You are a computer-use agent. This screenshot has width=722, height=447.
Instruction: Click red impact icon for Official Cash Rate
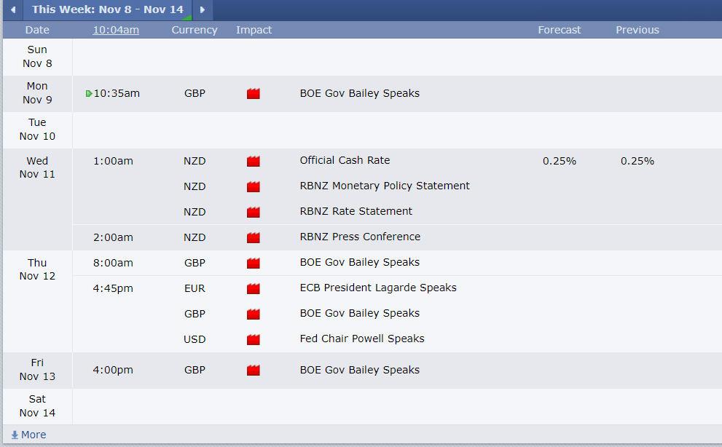(x=254, y=161)
